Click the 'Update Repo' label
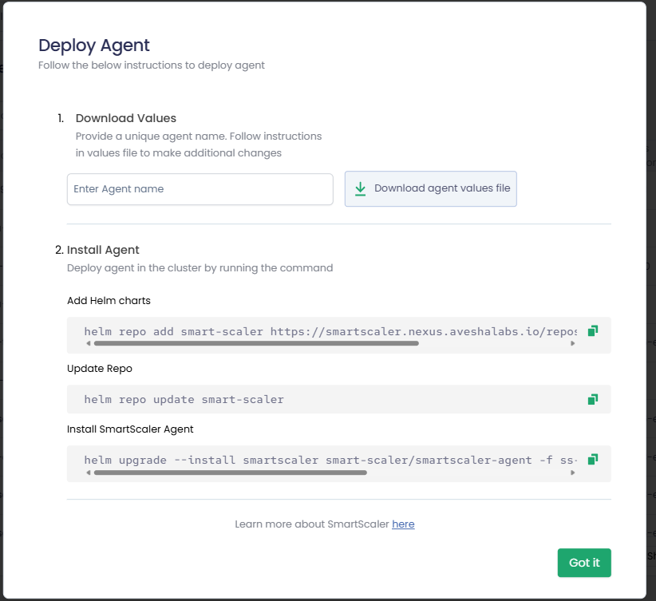656x601 pixels. coord(100,368)
